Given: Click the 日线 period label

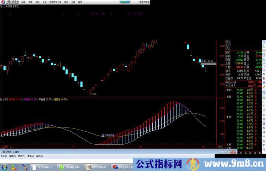Looking at the screenshot, I should click(x=220, y=146).
